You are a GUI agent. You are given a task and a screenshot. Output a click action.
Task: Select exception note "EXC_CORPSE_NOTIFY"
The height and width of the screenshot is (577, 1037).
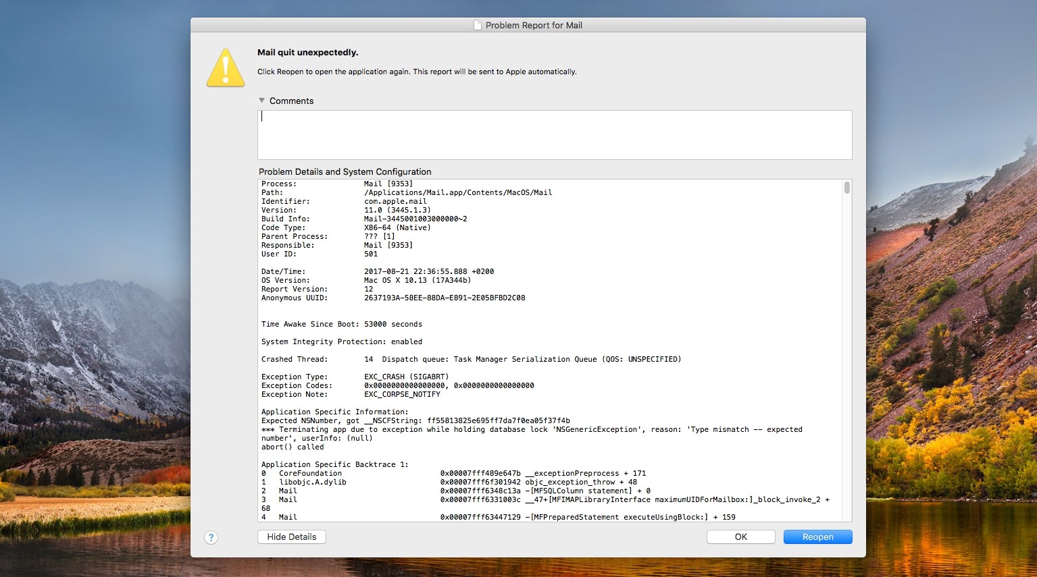click(402, 394)
